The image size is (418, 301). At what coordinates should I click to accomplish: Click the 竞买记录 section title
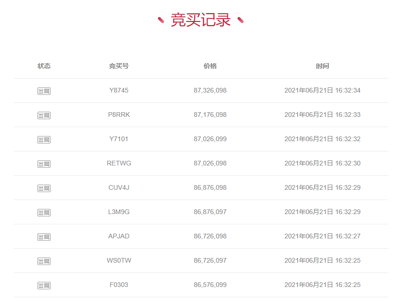tap(201, 20)
